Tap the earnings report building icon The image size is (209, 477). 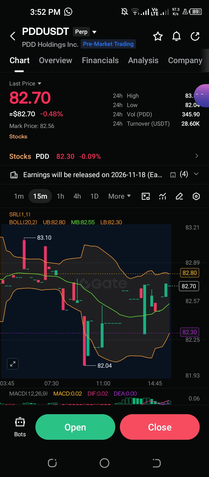click(x=14, y=175)
